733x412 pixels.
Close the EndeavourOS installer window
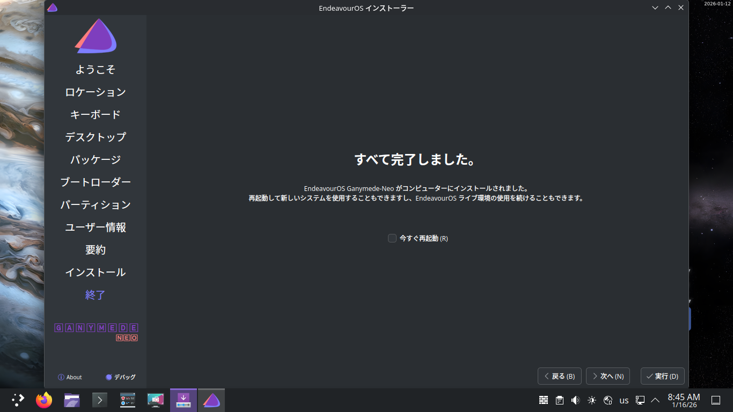[x=681, y=8]
